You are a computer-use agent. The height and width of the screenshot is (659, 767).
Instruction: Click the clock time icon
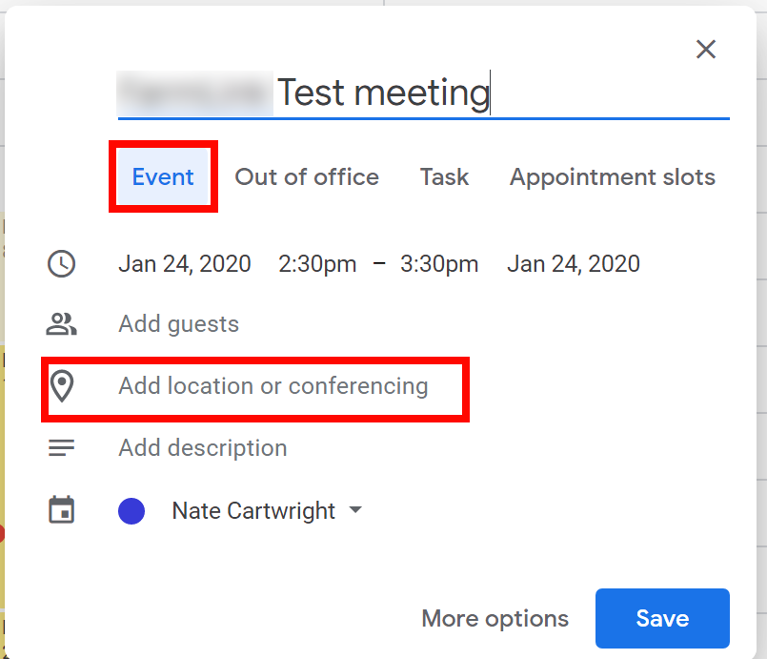click(62, 263)
